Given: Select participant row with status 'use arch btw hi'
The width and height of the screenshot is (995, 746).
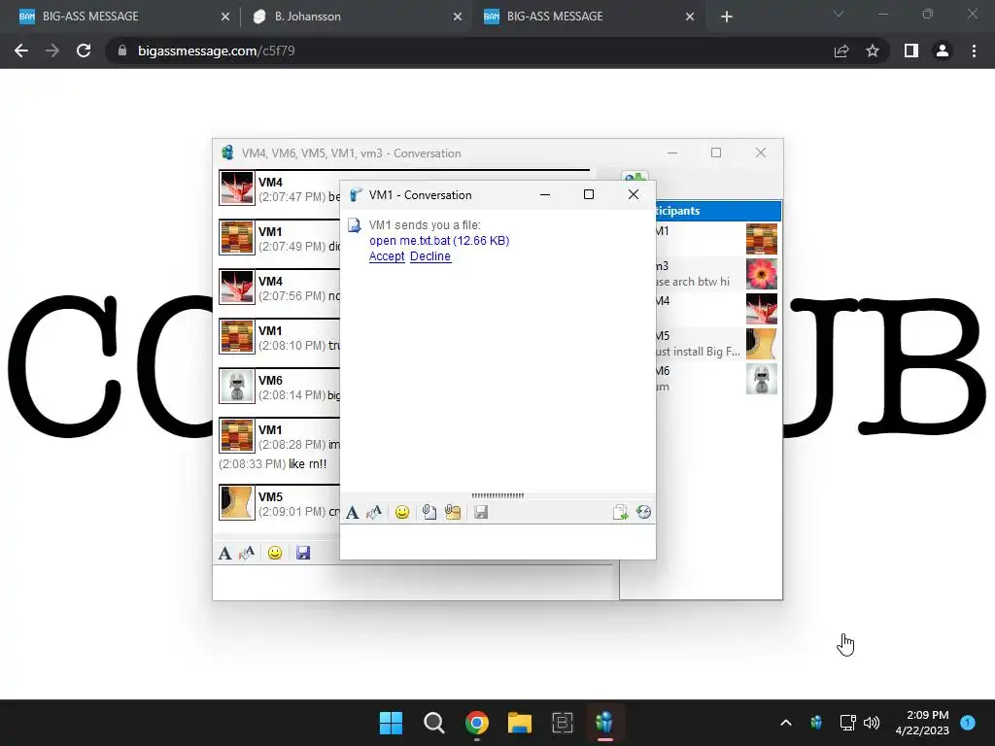Looking at the screenshot, I should click(x=718, y=274).
